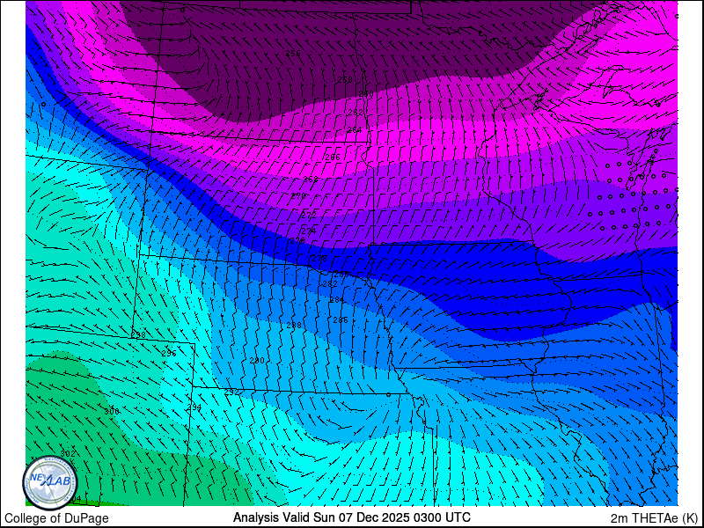
Task: Click the 262 contour label
Action: (356, 113)
